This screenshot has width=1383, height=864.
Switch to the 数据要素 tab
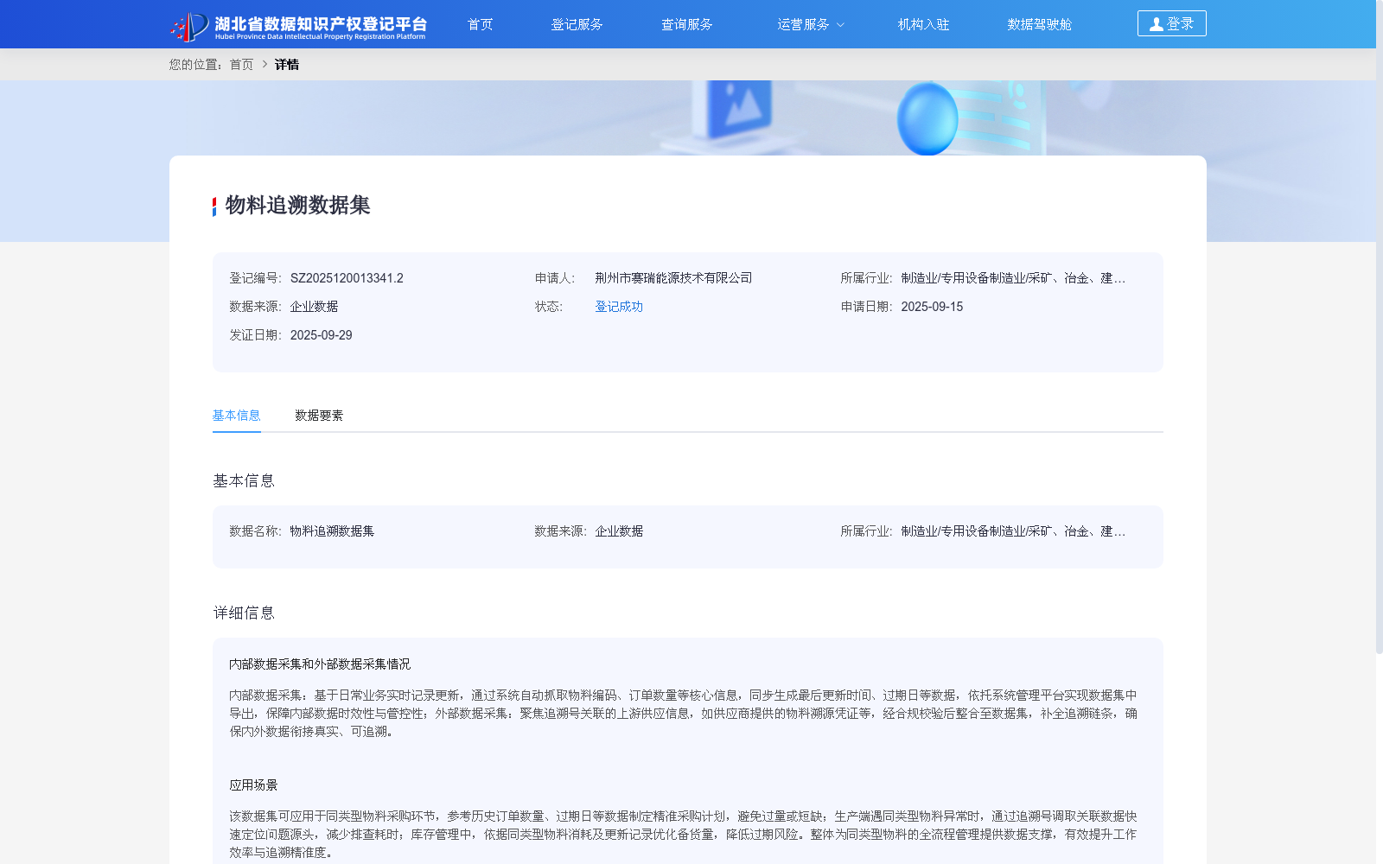pos(319,416)
